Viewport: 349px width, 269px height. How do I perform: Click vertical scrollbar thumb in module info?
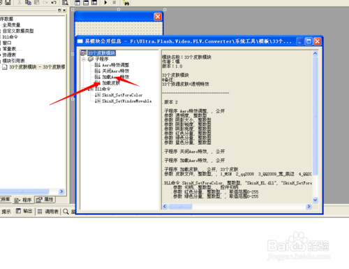(315, 115)
